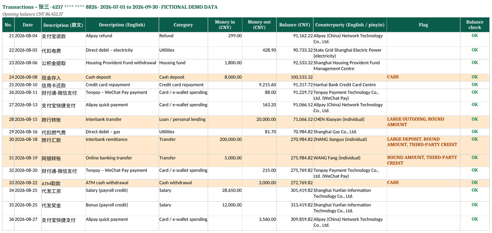Image resolution: width=492 pixels, height=233 pixels.
Task: Click the 'No.' column header
Action: pos(8,25)
